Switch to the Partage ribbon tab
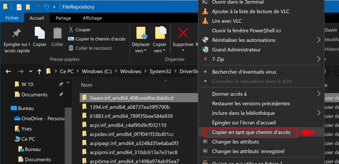Image resolution: width=339 pixels, height=164 pixels. [63, 18]
